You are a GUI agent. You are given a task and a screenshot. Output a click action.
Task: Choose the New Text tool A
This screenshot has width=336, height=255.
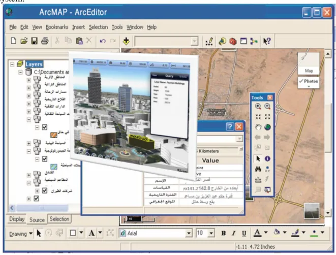coord(91,233)
